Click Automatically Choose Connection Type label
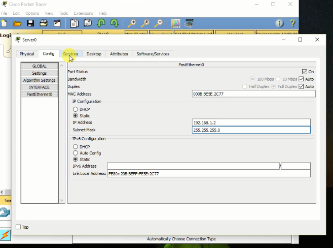This screenshot has width=333, height=248. [x=181, y=239]
